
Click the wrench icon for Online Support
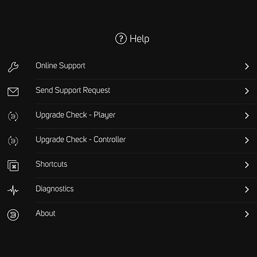[13, 67]
